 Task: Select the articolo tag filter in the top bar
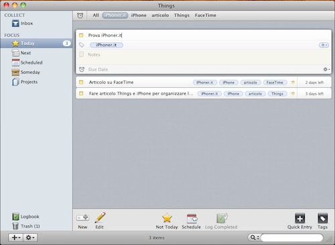point(160,15)
